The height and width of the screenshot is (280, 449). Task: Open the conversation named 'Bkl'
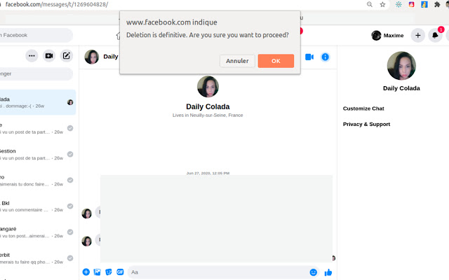pos(37,206)
